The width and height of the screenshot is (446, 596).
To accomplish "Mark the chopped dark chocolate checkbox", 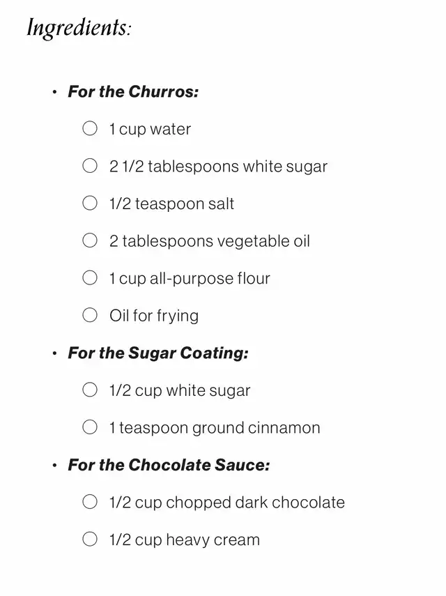I will coord(90,501).
